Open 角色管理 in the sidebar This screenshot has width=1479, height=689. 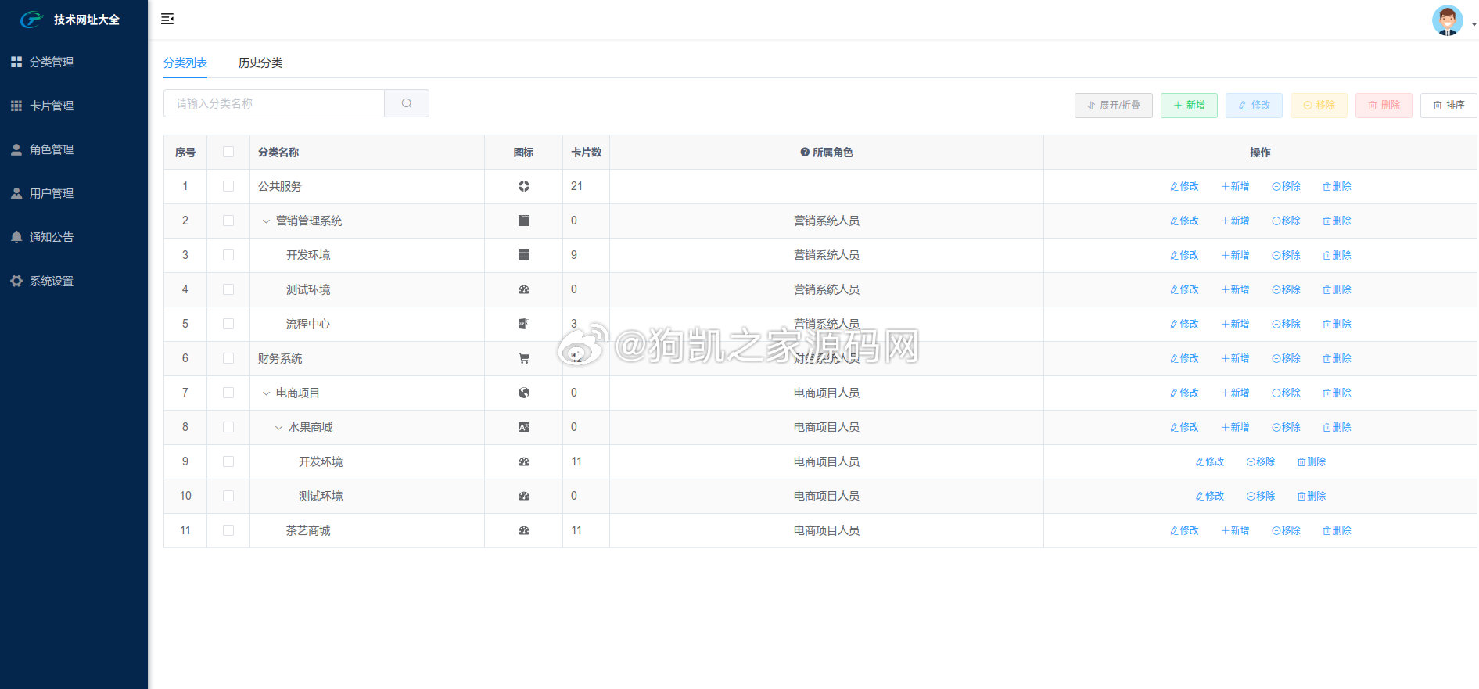pos(74,149)
